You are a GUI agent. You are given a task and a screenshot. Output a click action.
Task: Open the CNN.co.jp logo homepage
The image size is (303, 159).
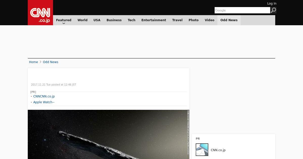[x=40, y=13]
